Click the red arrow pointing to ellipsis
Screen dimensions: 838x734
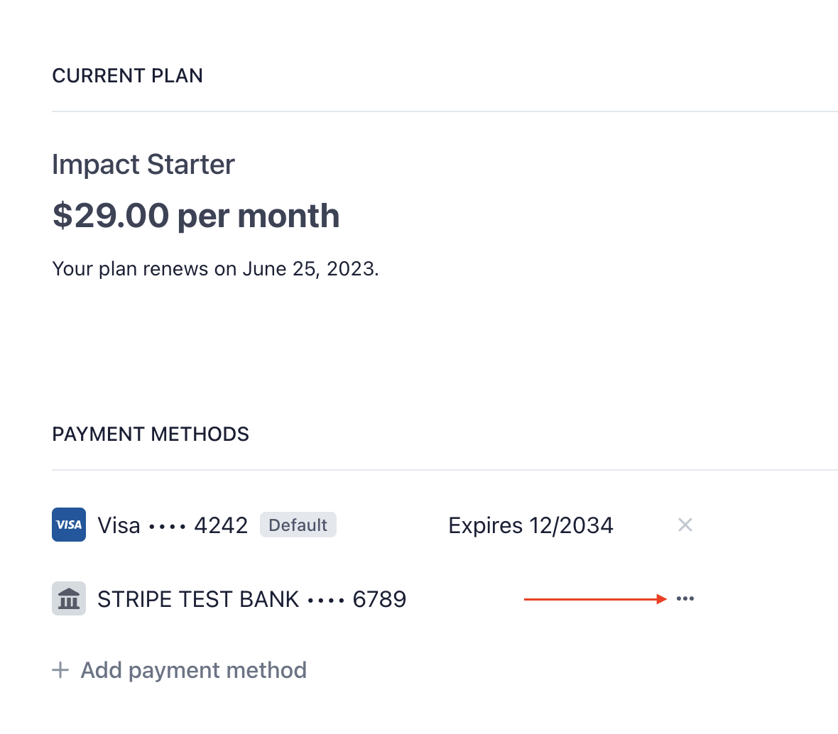(595, 599)
